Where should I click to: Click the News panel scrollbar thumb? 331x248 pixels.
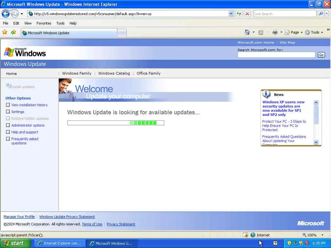316,115
